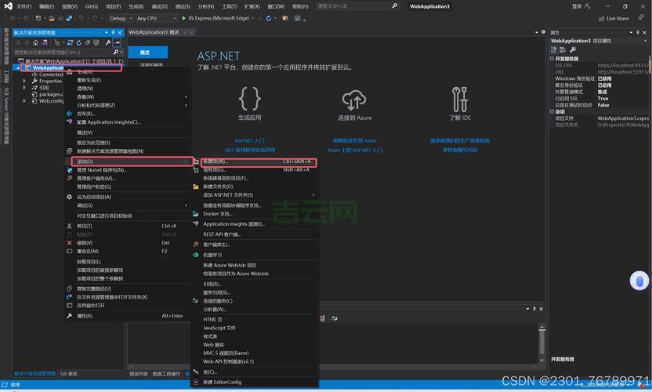This screenshot has height=392, width=652.
Task: Open the Git(G) menu in menu bar
Action: click(92, 6)
